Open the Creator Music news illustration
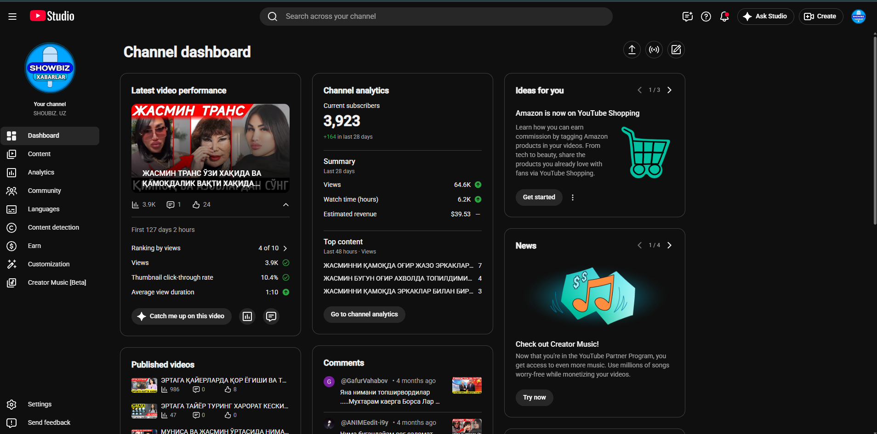Screen dimensions: 877x434 (x=595, y=296)
